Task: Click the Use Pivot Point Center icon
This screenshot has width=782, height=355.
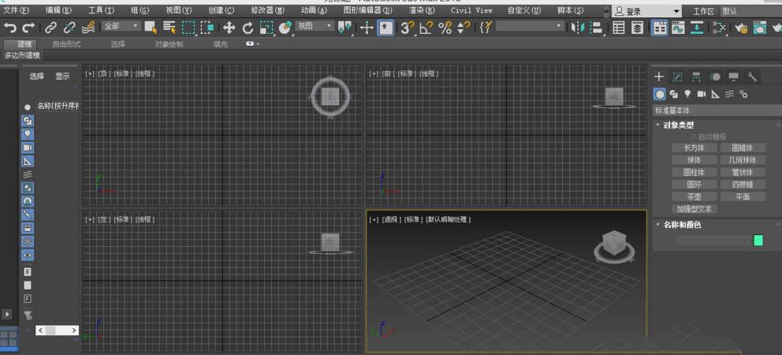Action: tap(344, 28)
